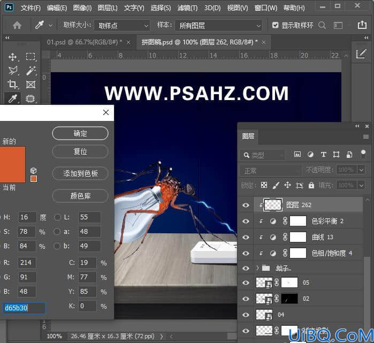This screenshot has width=374, height=343.
Task: Filter layers by adjustment type icon
Action: [x=310, y=154]
